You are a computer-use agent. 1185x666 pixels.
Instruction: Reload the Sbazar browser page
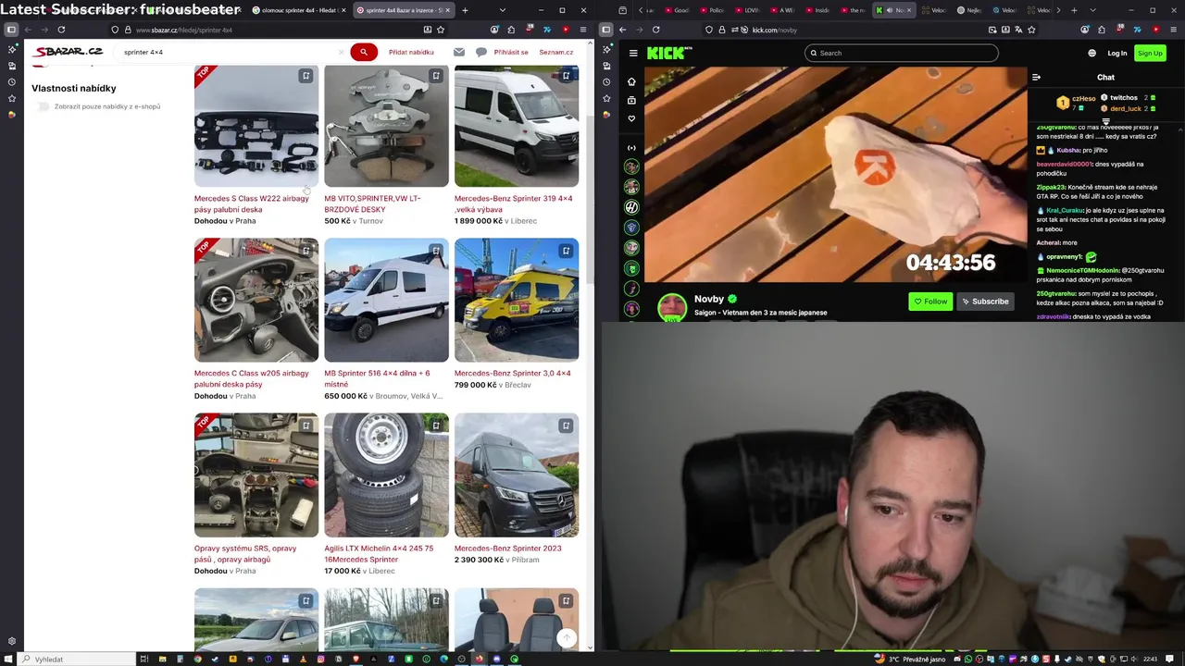61,30
